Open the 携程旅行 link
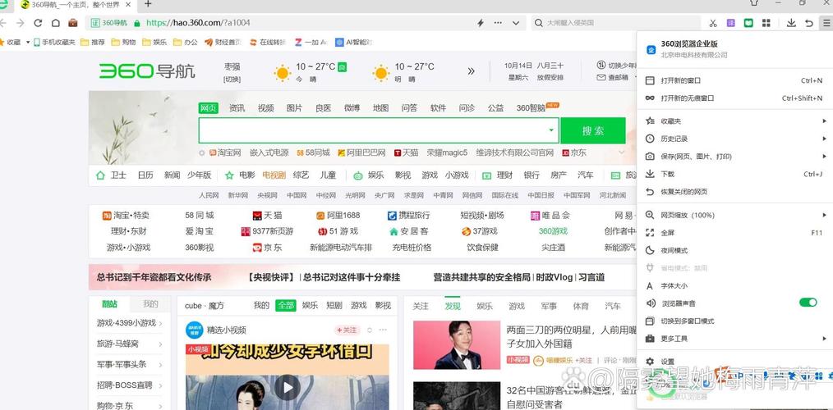 (408, 216)
